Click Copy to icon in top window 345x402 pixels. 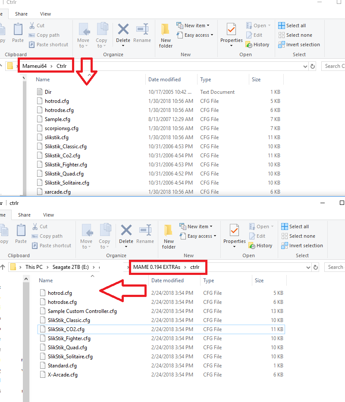coord(102,29)
